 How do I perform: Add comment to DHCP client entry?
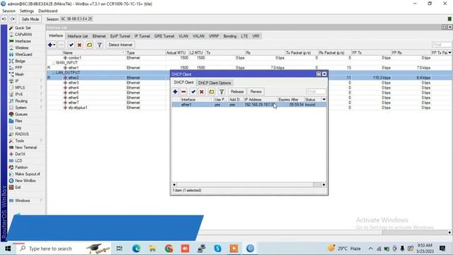point(212,91)
